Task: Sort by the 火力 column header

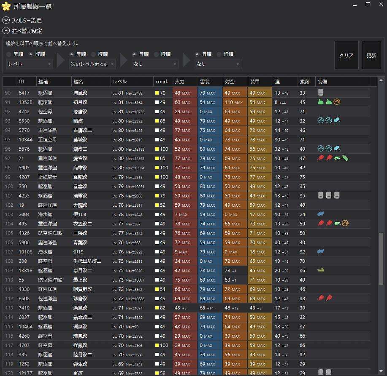Action: (x=185, y=82)
